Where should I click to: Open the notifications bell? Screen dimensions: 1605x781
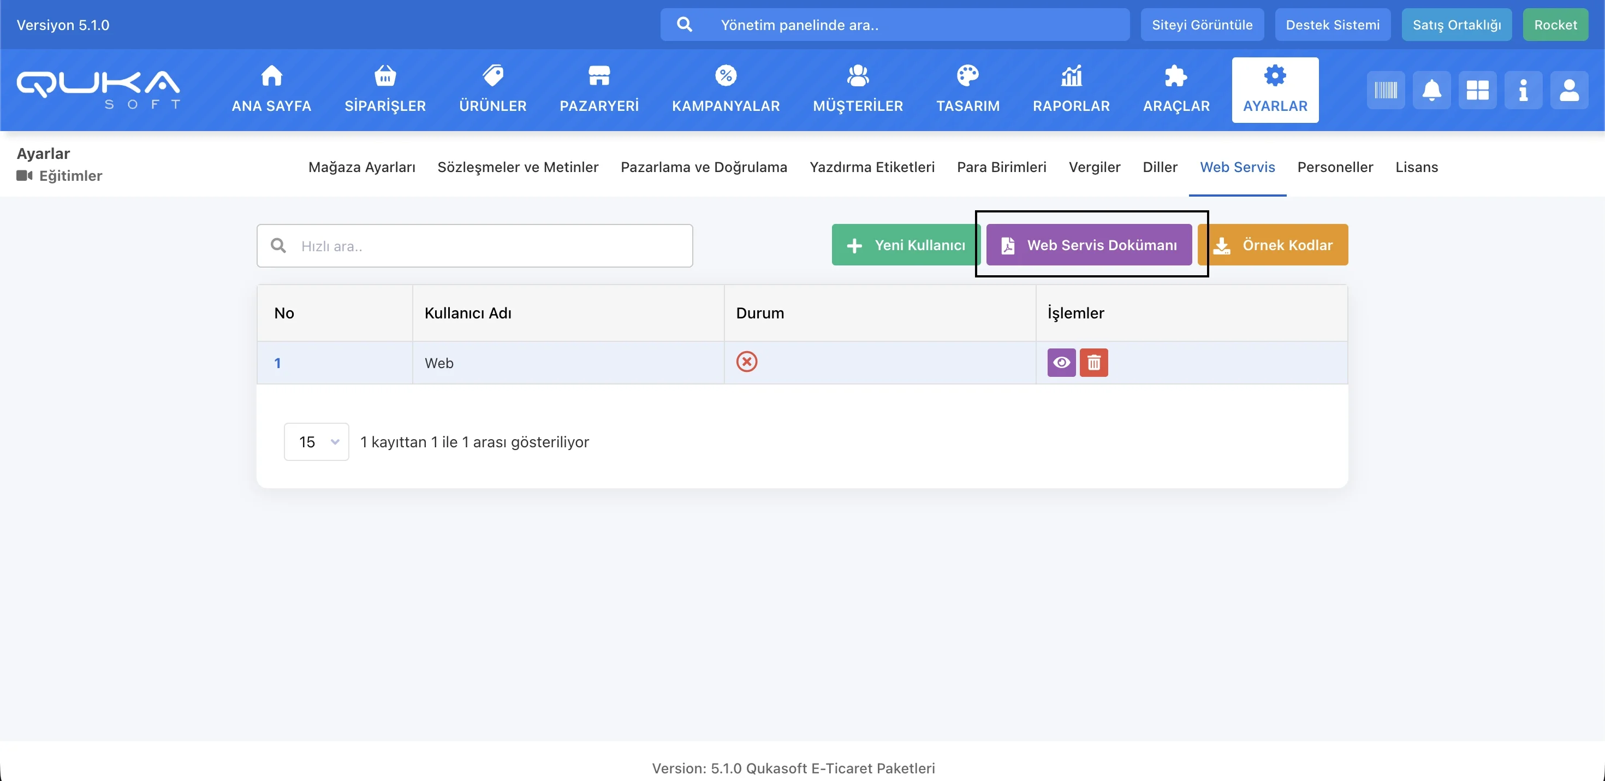point(1431,90)
